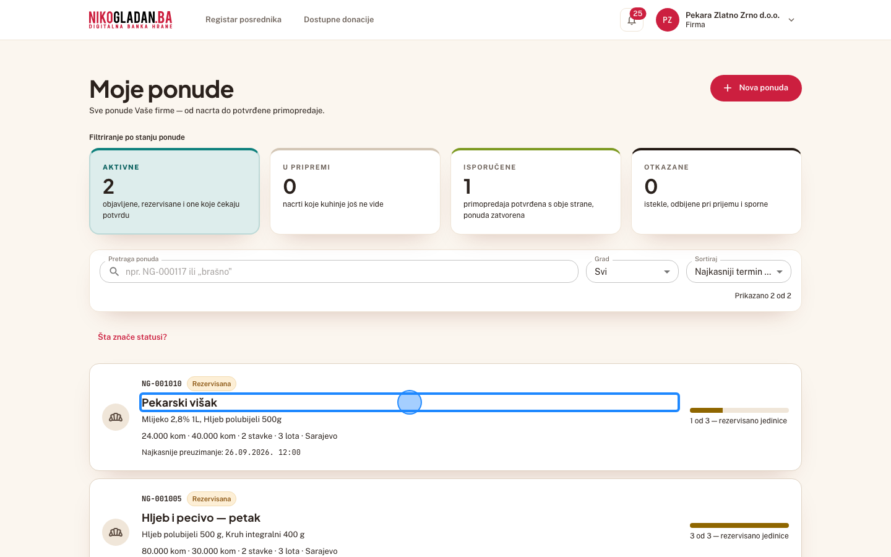Click the PZ profile avatar
The height and width of the screenshot is (557, 891).
(x=668, y=20)
